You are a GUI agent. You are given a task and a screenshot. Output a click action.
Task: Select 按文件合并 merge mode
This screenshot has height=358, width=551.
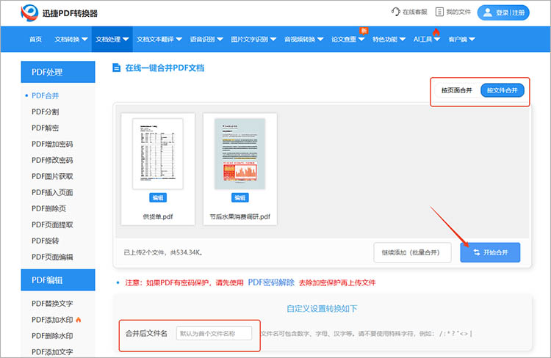coord(503,90)
